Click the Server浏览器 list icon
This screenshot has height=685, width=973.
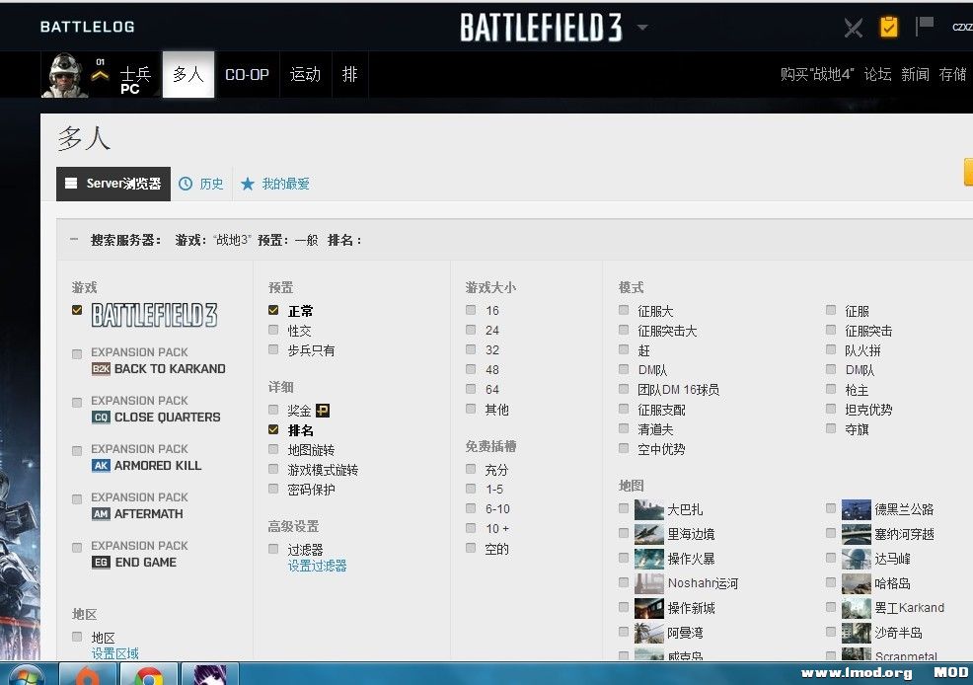coord(70,183)
